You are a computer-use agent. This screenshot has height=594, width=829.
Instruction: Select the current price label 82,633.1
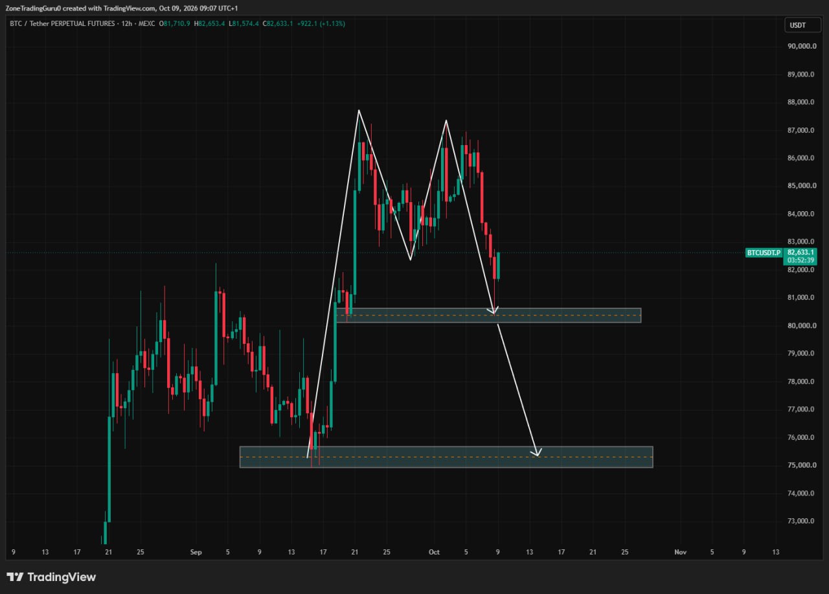click(x=801, y=252)
